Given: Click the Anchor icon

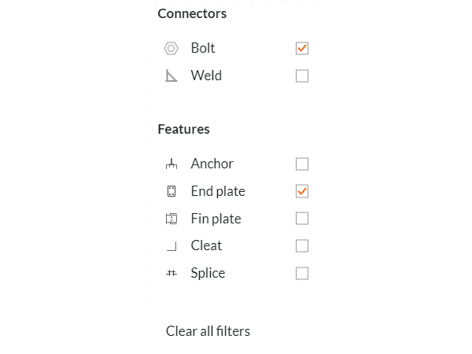Looking at the screenshot, I should 171,164.
